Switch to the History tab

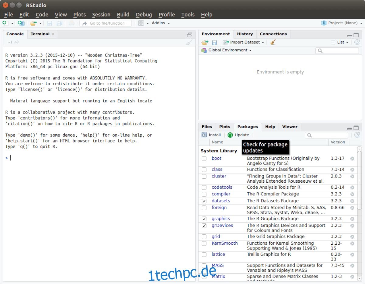(x=245, y=34)
